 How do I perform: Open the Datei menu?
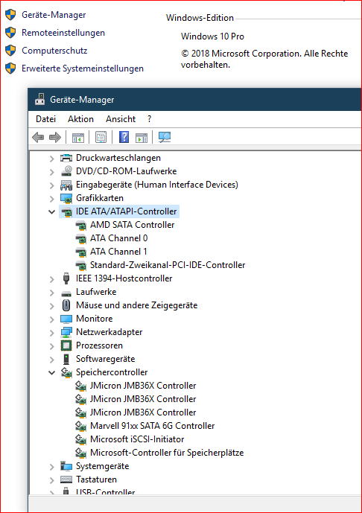(x=46, y=119)
